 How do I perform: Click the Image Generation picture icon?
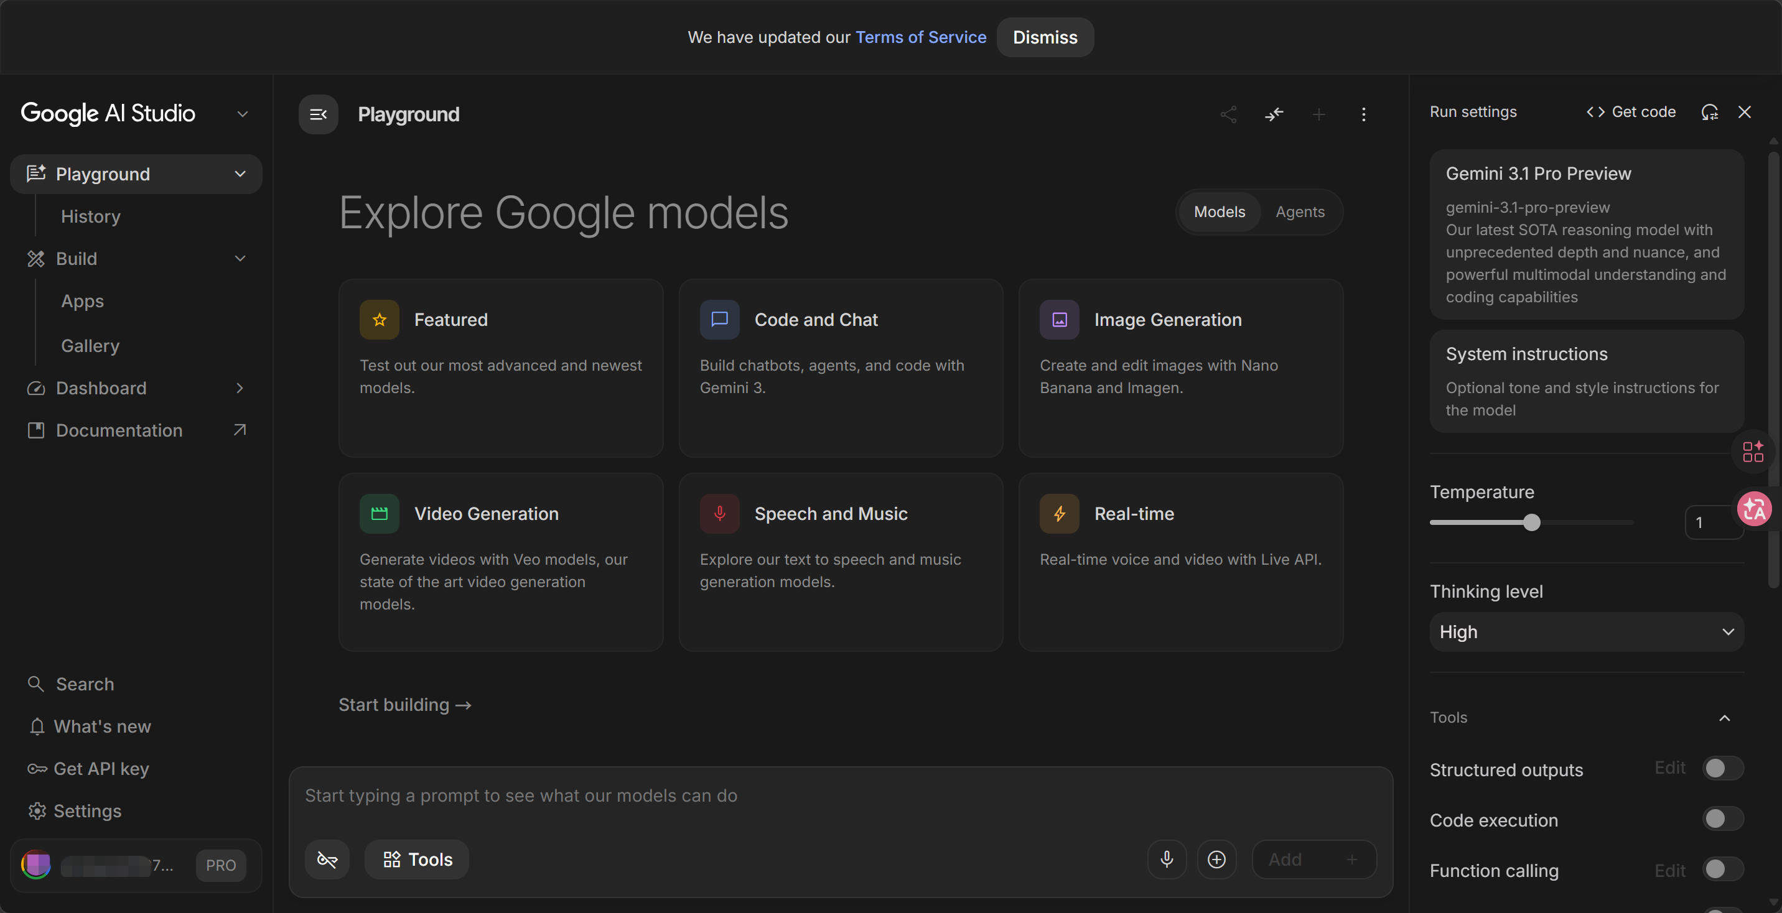[x=1059, y=320]
